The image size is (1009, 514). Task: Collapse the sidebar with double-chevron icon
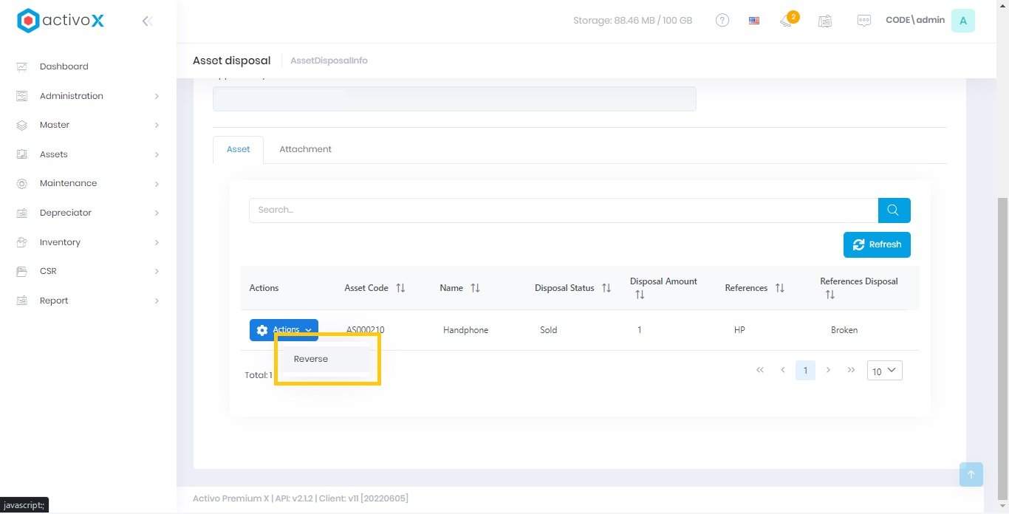[x=147, y=21]
